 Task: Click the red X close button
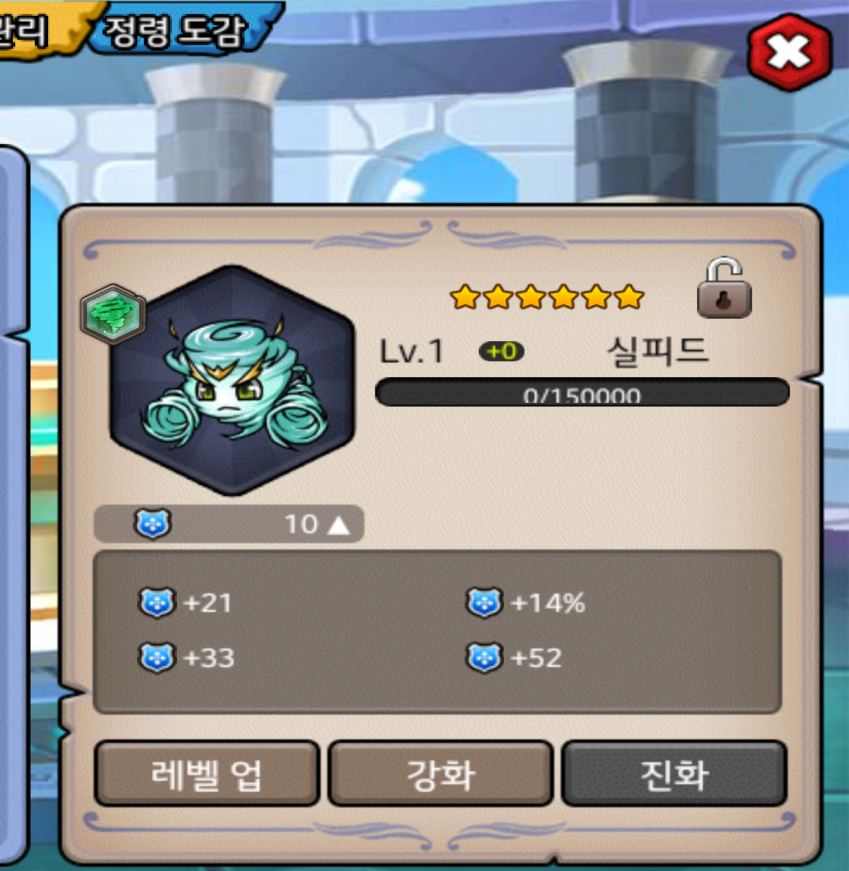point(789,52)
